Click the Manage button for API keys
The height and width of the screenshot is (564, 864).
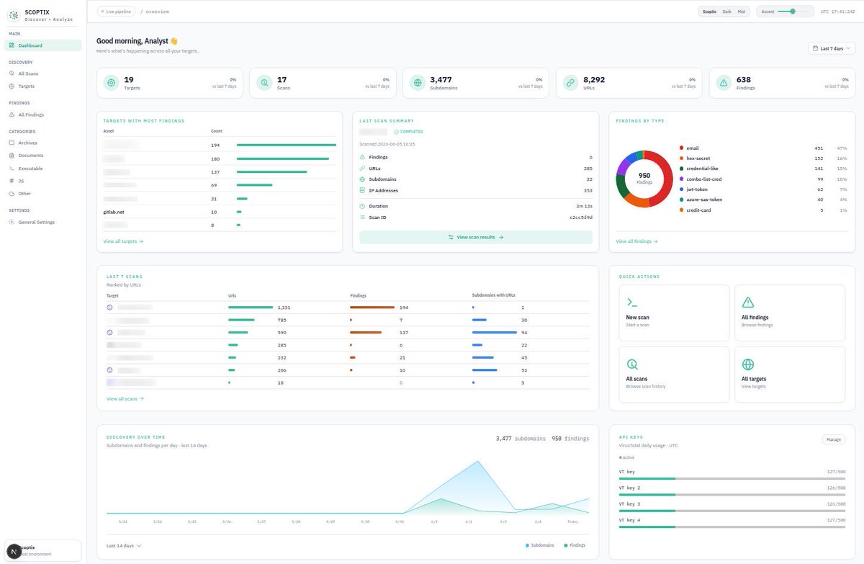[x=834, y=439]
